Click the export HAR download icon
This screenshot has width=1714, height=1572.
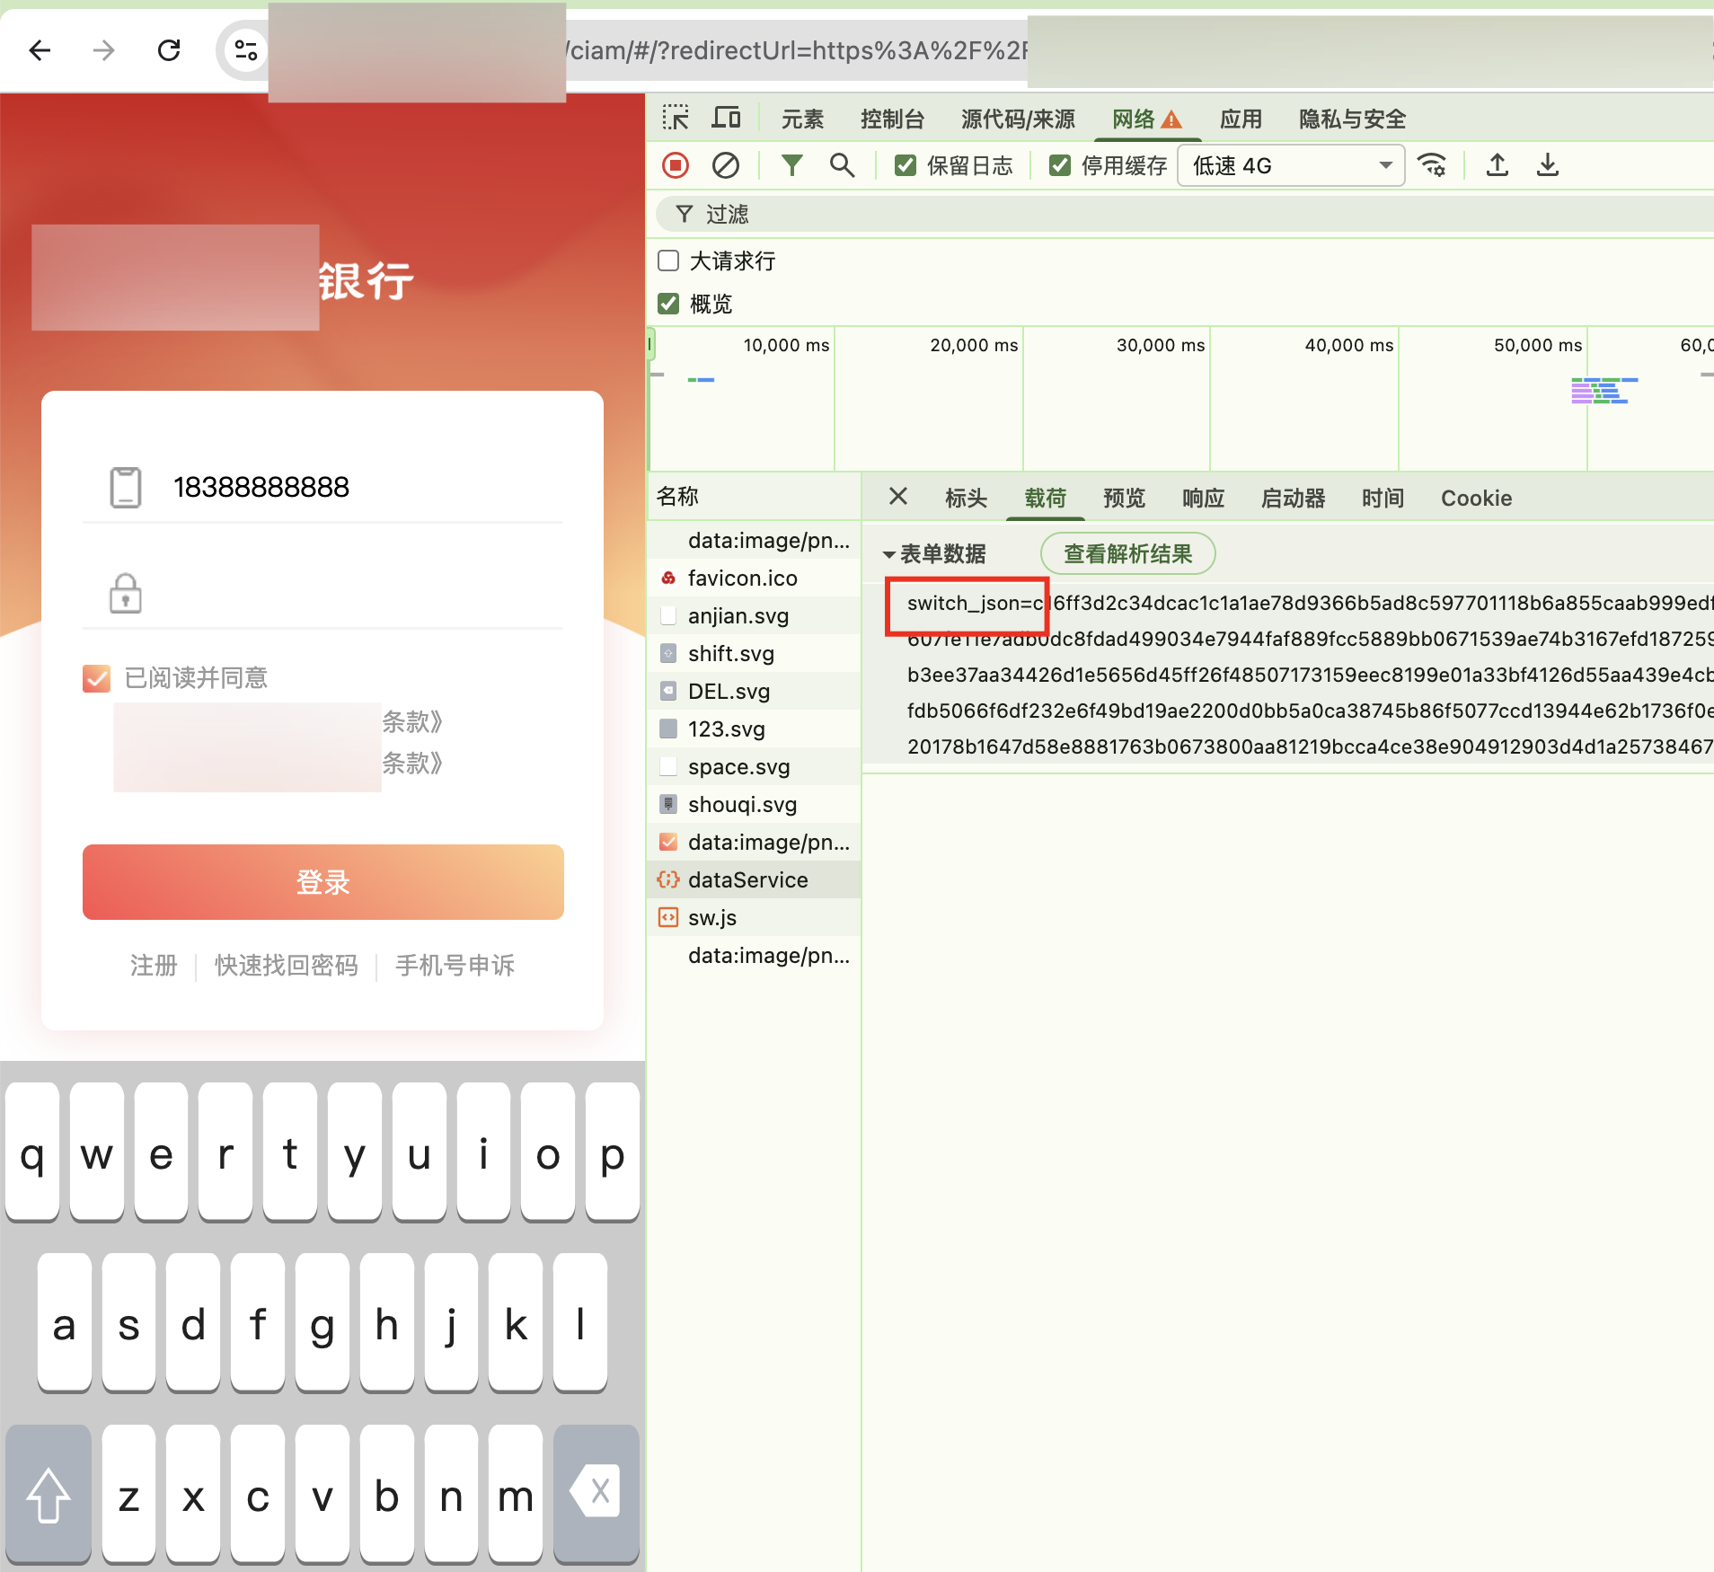[1547, 165]
